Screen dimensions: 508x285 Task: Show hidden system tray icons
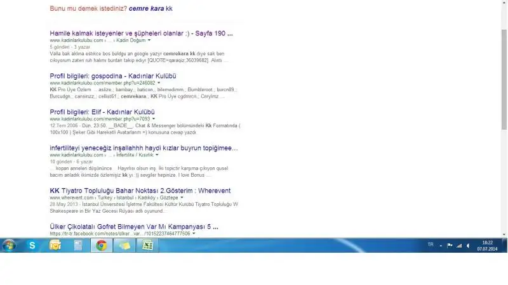[441, 246]
